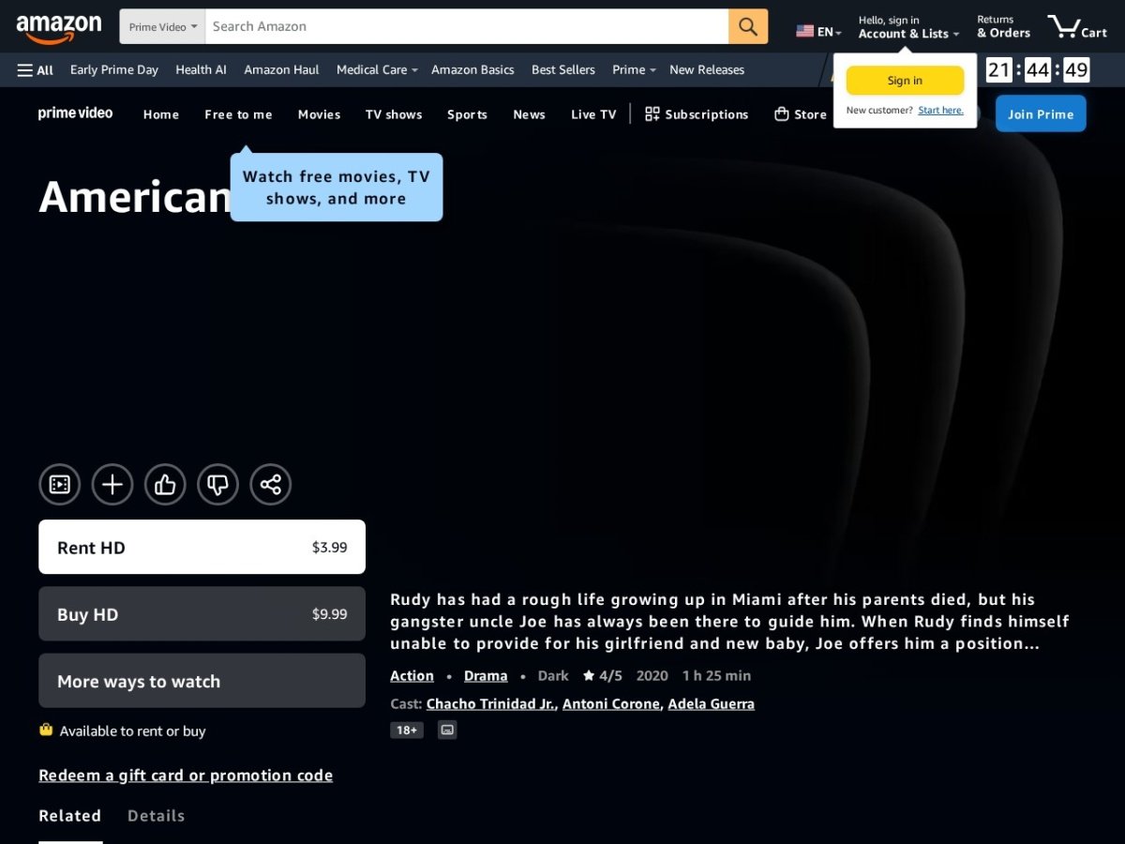Viewport: 1125px width, 844px height.
Task: Open cast member Chacho Trinidad Jr.
Action: click(x=490, y=703)
